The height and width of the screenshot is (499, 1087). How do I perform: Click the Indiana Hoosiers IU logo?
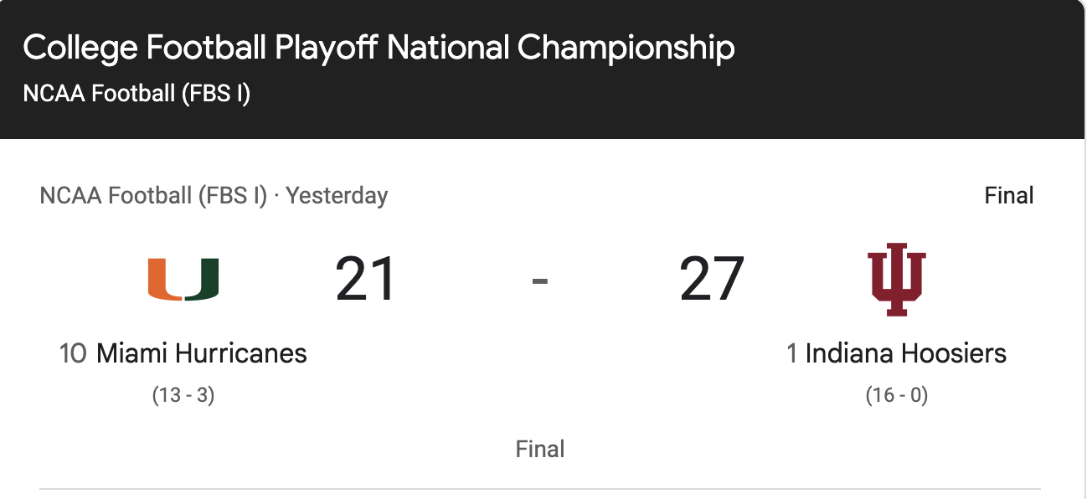coord(897,280)
